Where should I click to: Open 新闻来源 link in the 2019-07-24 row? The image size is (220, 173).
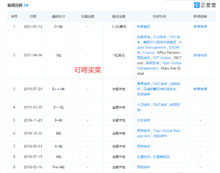[200, 89]
